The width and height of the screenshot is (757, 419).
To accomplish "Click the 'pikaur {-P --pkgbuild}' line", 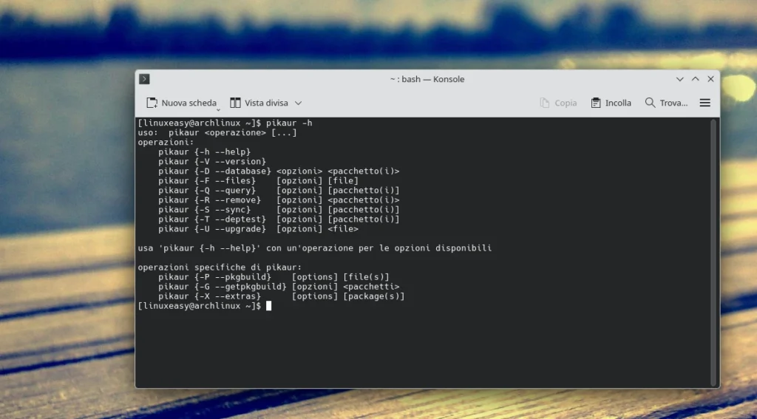I will (x=274, y=276).
